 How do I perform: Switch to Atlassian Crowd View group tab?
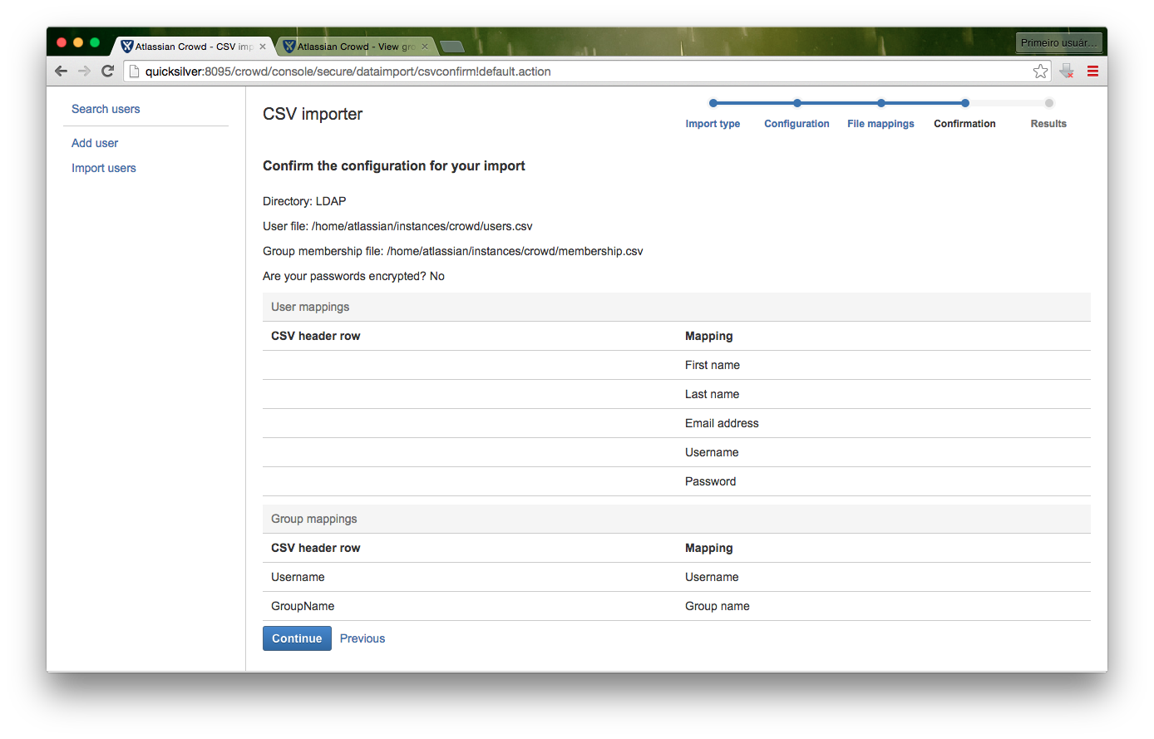(x=354, y=47)
